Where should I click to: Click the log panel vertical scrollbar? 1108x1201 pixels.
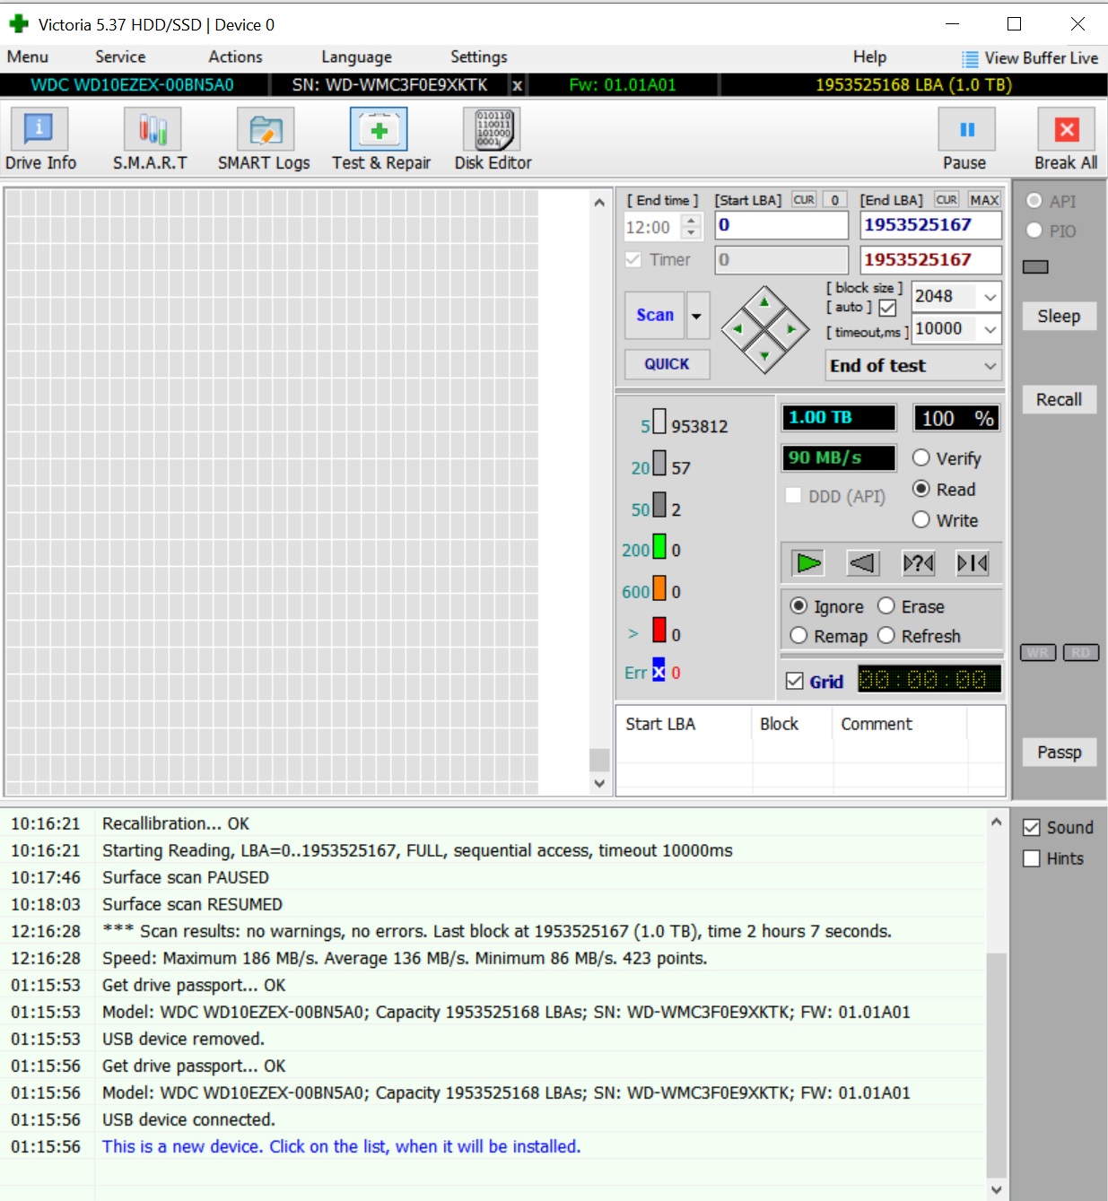(996, 1005)
